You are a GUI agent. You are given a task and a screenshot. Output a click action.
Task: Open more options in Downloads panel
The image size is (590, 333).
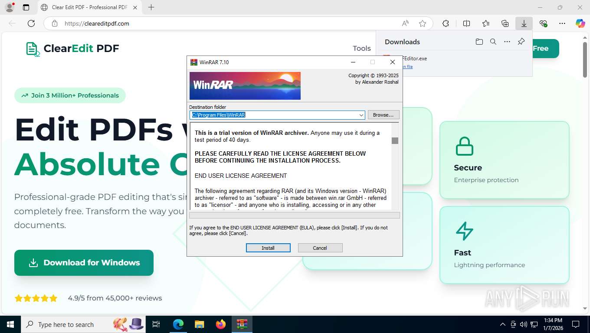pyautogui.click(x=507, y=42)
